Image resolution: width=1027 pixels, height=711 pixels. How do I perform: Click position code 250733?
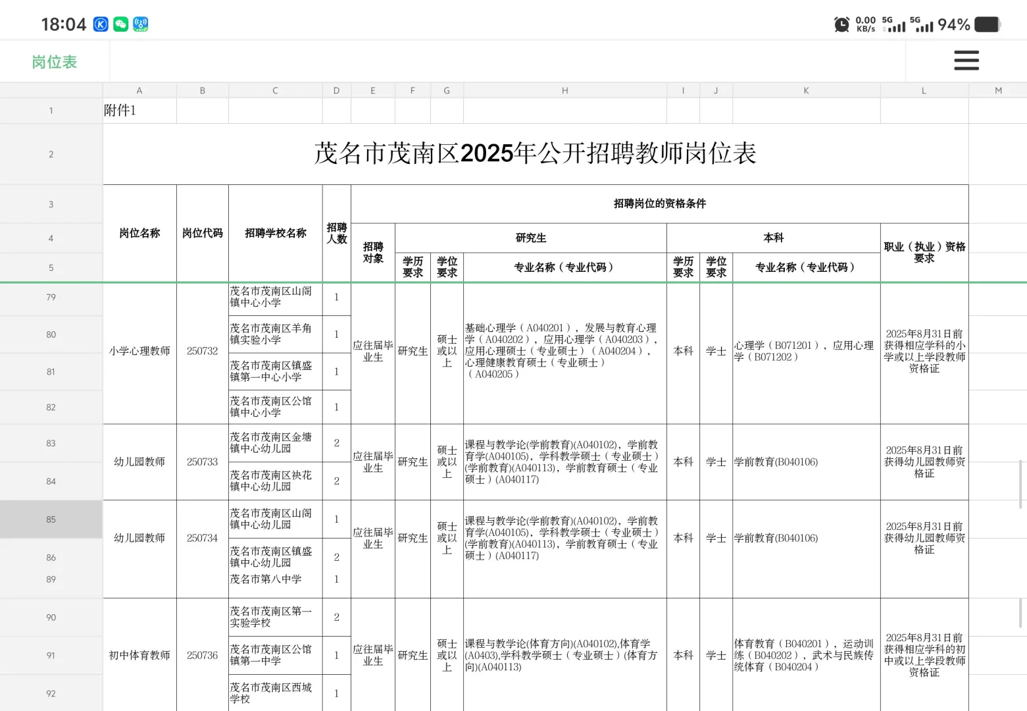(x=203, y=462)
